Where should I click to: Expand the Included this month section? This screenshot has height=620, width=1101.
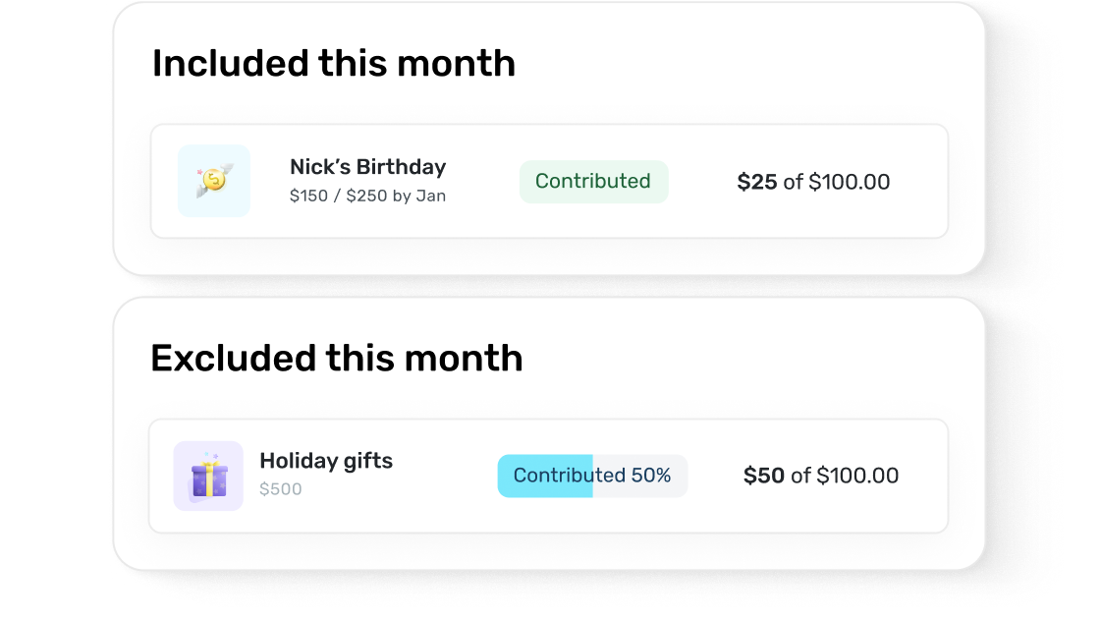pos(334,62)
